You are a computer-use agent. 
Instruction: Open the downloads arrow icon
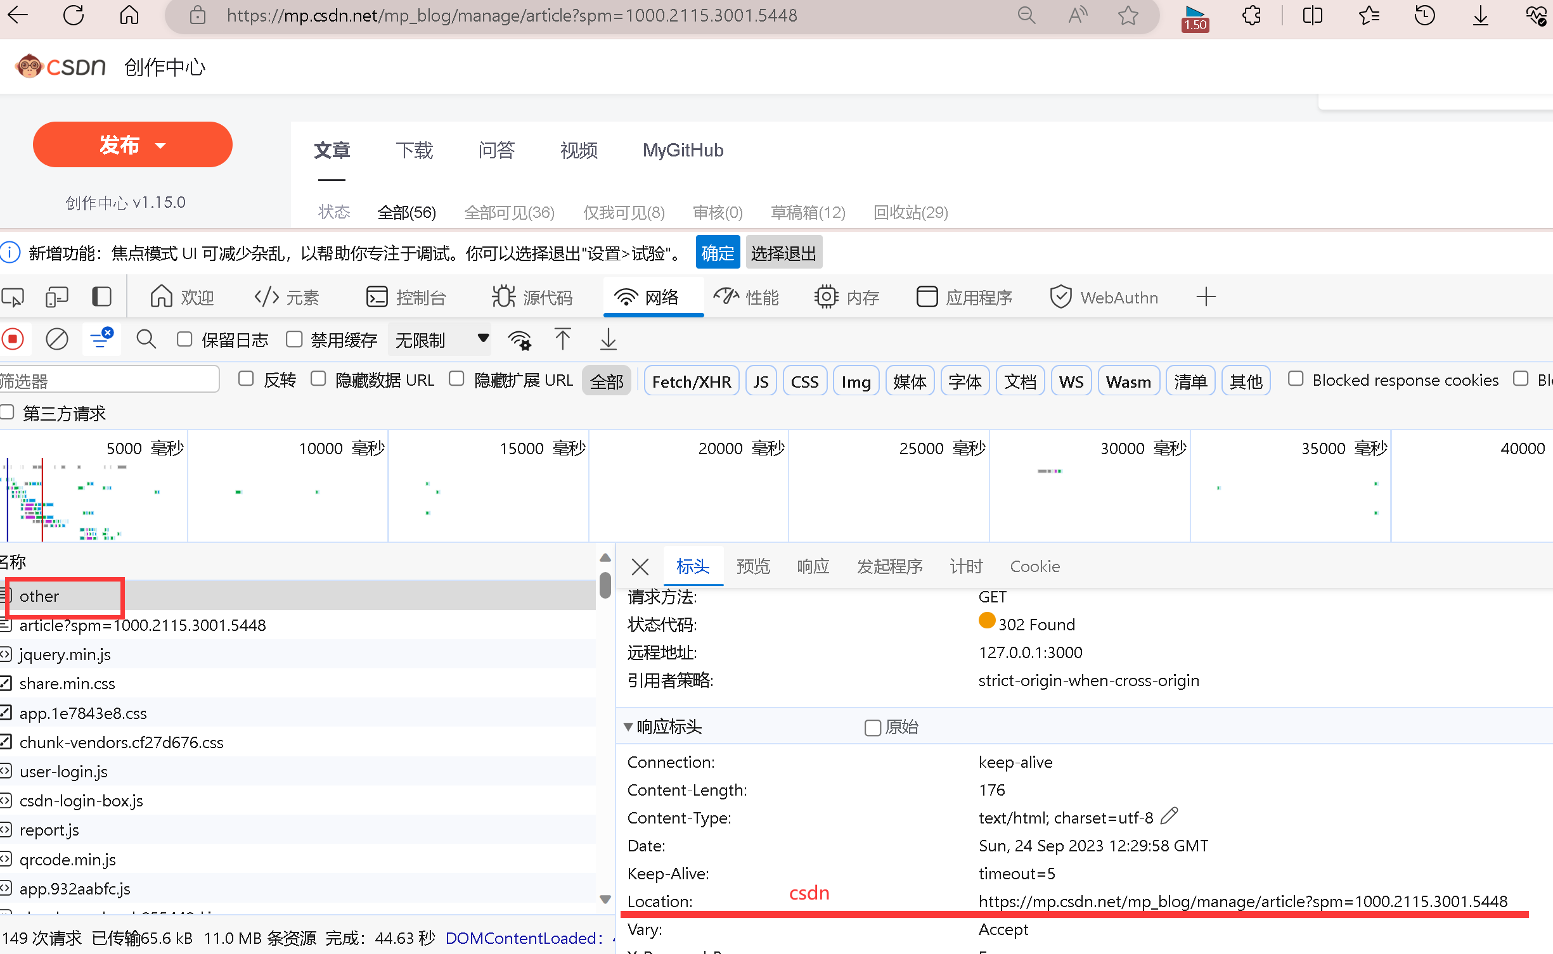pos(1481,15)
